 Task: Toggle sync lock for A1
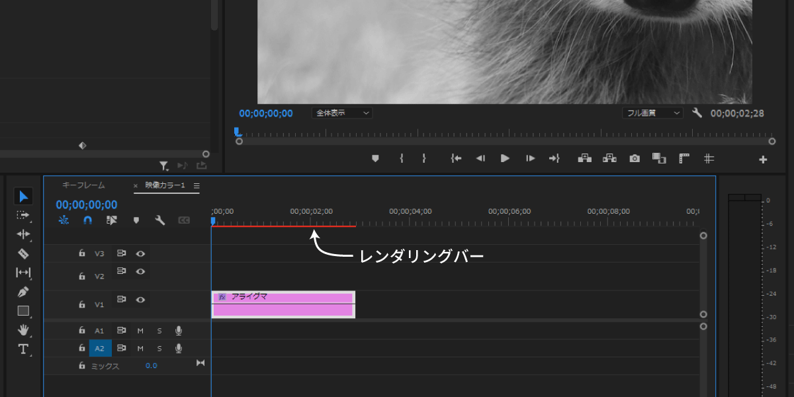click(122, 330)
